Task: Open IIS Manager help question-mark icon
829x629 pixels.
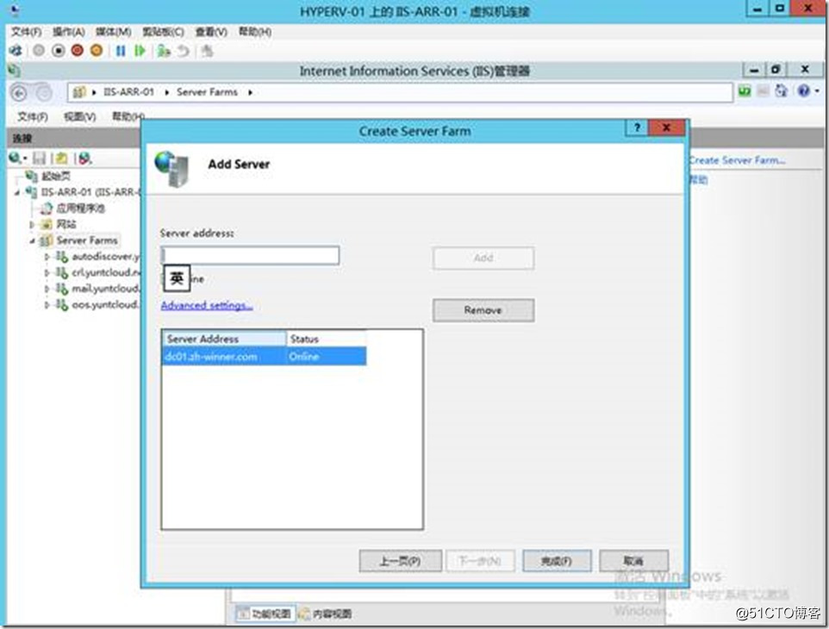Action: click(x=804, y=91)
